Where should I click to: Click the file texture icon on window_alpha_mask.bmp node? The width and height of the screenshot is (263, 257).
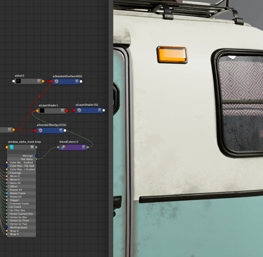12,147
